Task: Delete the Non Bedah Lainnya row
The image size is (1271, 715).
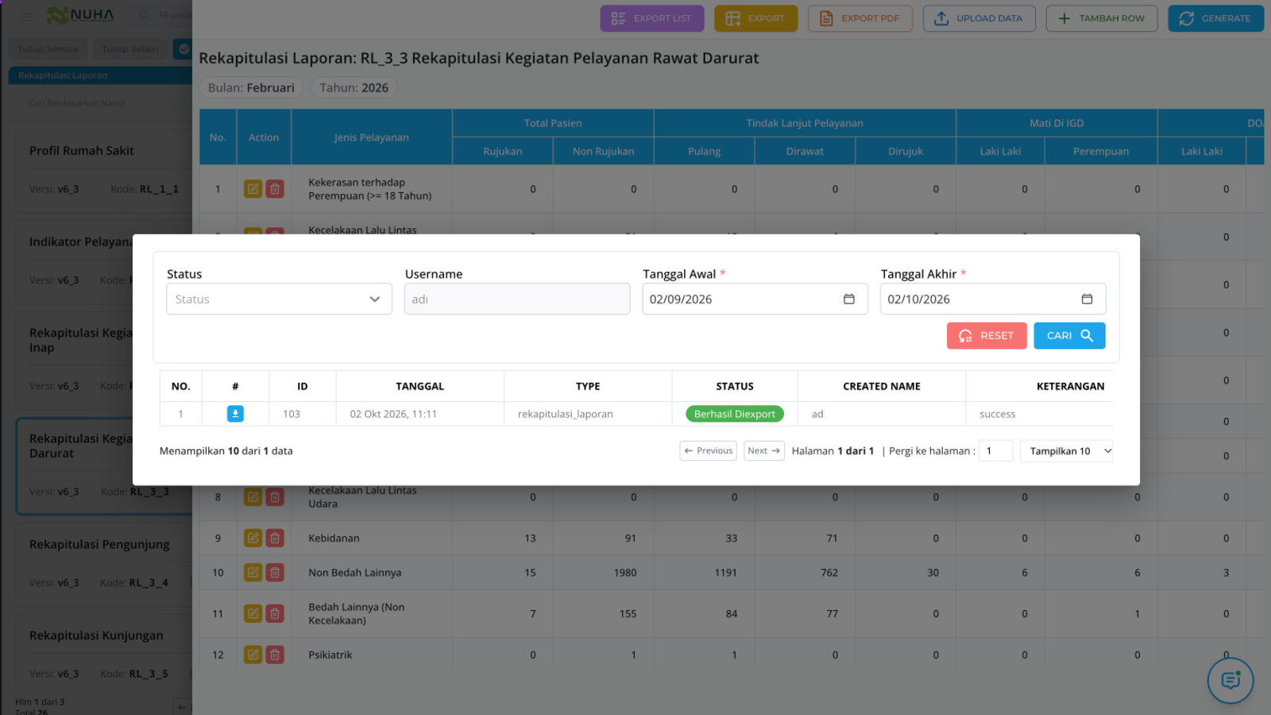Action: (275, 572)
